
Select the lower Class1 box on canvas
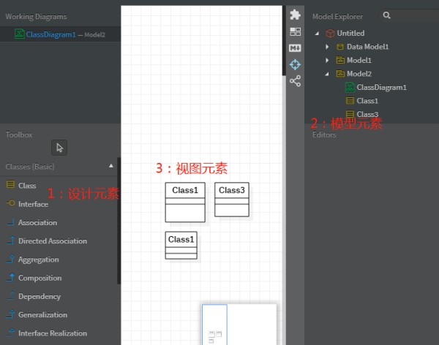[x=181, y=245]
